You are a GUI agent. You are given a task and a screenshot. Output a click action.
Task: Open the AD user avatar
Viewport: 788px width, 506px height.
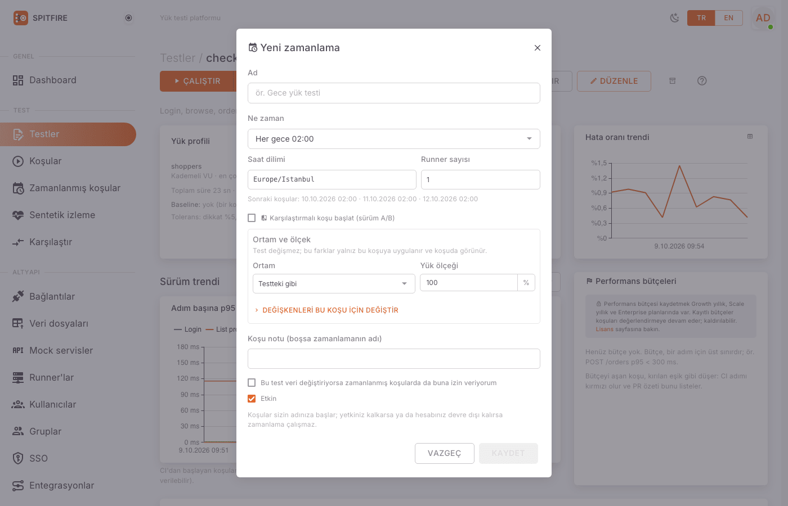point(763,18)
